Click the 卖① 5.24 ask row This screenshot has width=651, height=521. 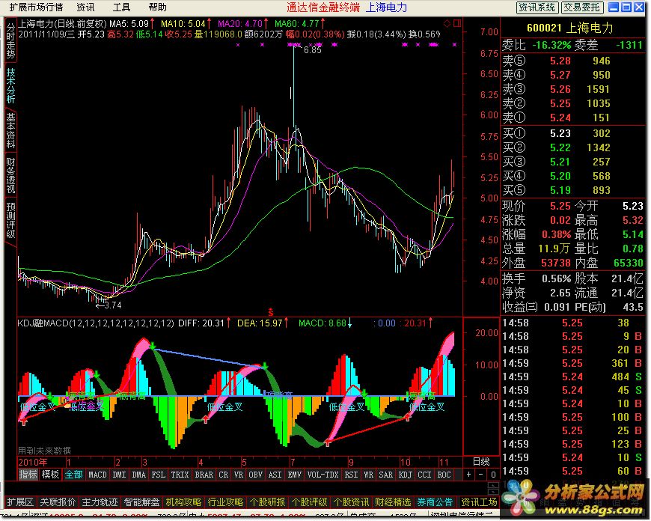pyautogui.click(x=573, y=118)
